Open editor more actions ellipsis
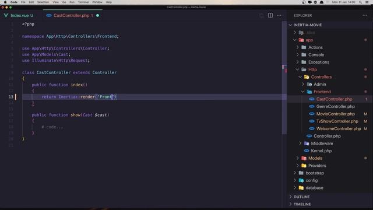 (x=279, y=16)
